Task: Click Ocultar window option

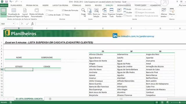Action: click(128, 12)
